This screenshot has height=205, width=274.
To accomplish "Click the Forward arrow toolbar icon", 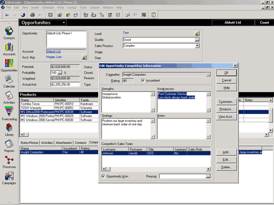I will coord(15,15).
